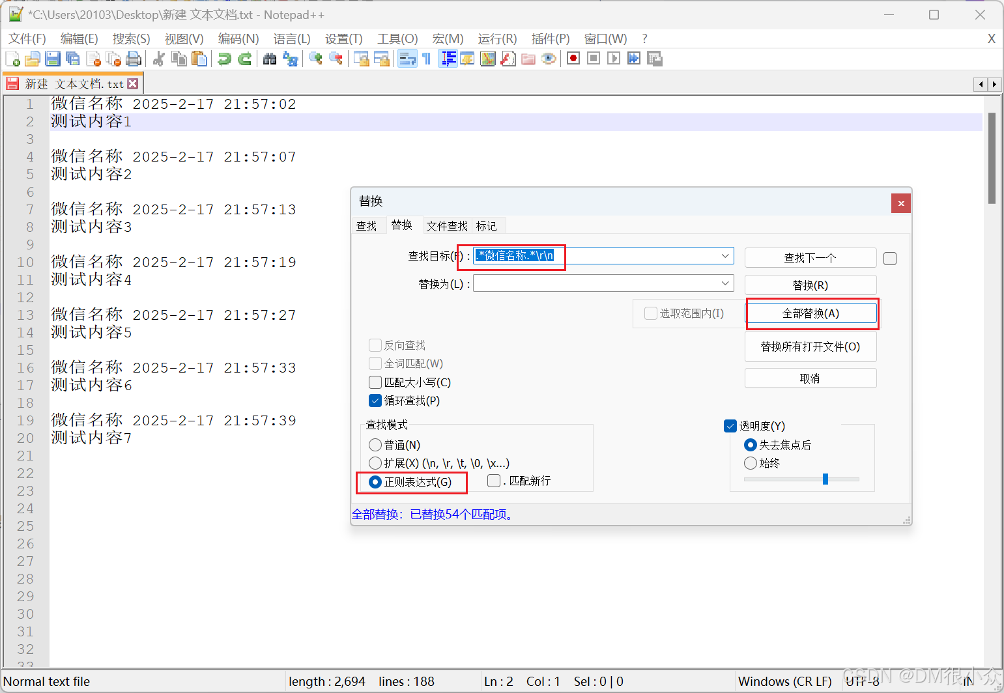Click the Copy toolbar icon
The image size is (1004, 693).
coord(179,59)
